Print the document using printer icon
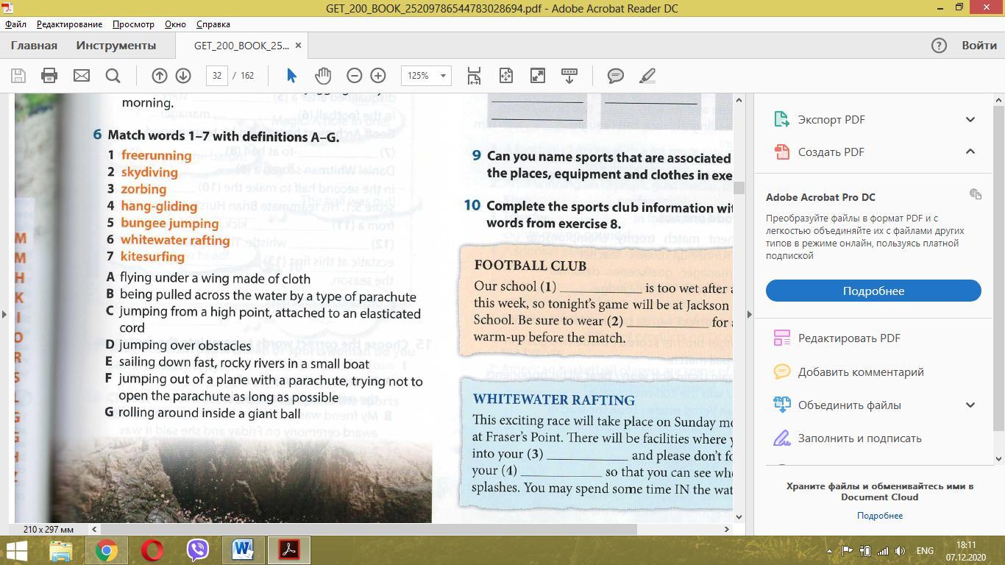This screenshot has width=1005, height=565. pos(49,76)
